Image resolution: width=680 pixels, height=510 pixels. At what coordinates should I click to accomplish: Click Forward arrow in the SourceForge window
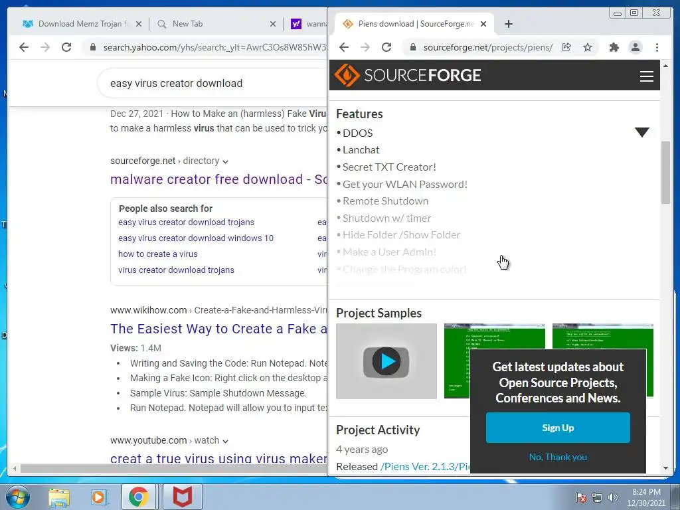[x=365, y=47]
